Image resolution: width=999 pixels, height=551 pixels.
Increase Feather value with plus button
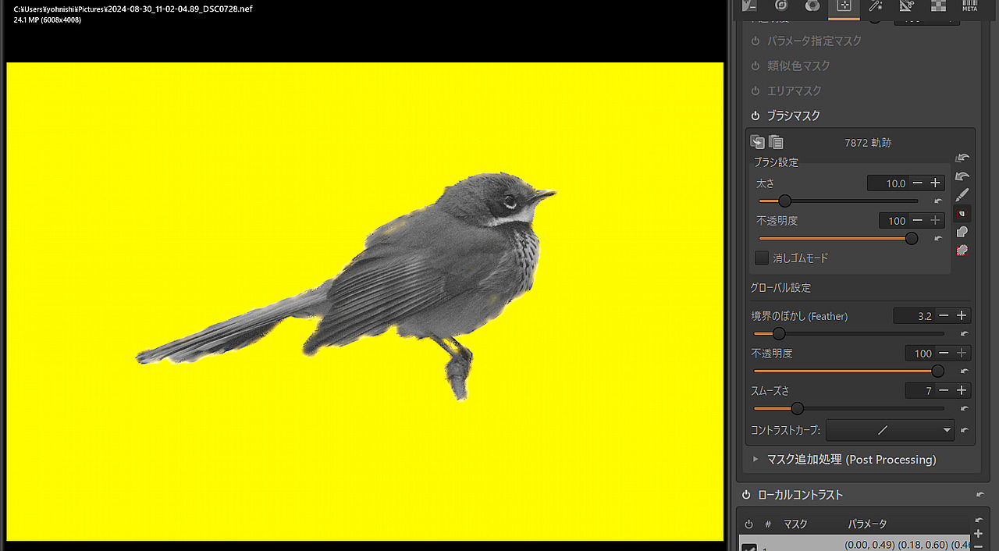pyautogui.click(x=962, y=316)
